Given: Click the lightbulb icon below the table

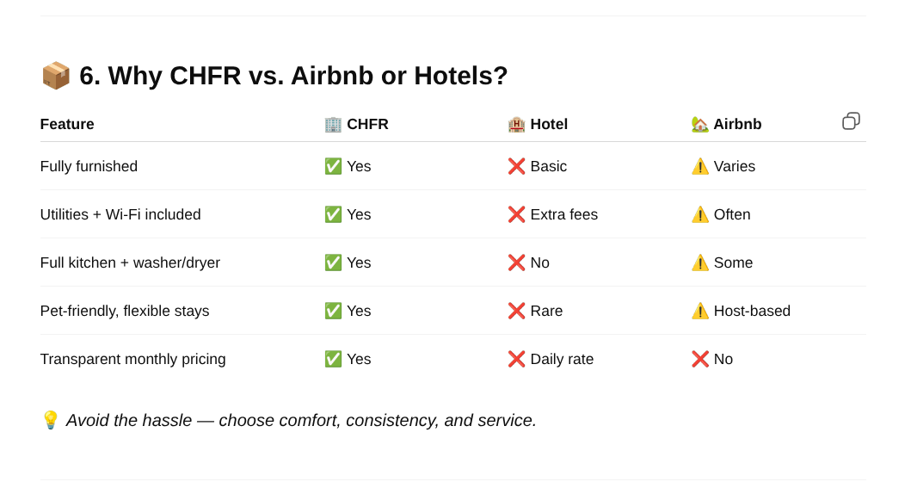Looking at the screenshot, I should pos(51,420).
